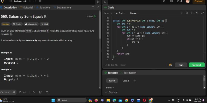Go to previous problem arrow
Viewport: 207px width, 103px height.
[x=30, y=1]
